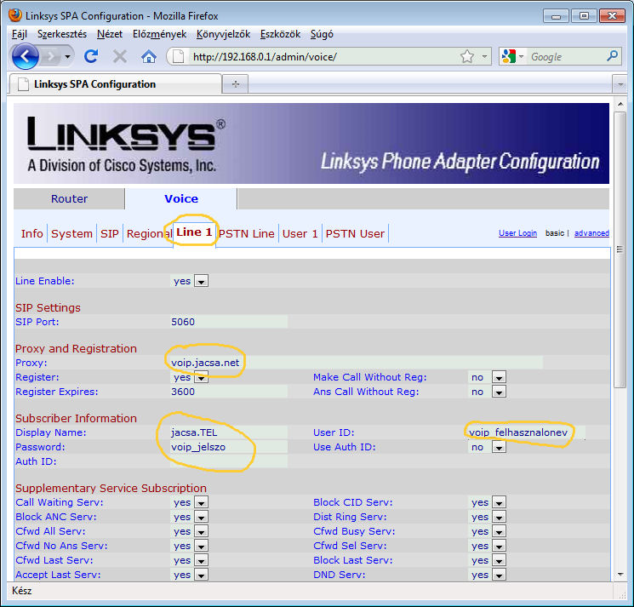Viewport: 634px width, 607px height.
Task: Click the search magnifier icon
Action: pyautogui.click(x=612, y=56)
